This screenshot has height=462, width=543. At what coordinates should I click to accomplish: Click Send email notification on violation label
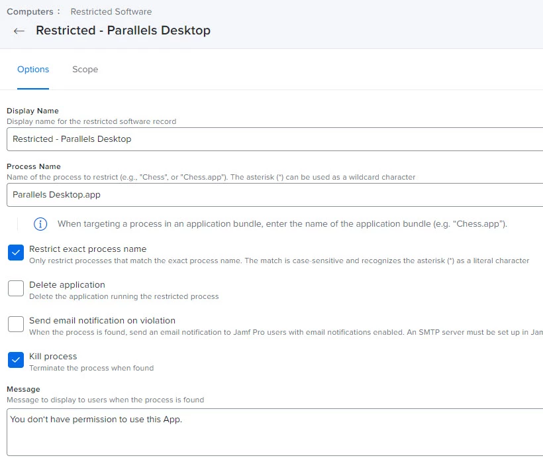[x=102, y=321]
